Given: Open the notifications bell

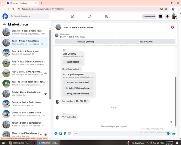Looking at the screenshot, I should 167,16.
